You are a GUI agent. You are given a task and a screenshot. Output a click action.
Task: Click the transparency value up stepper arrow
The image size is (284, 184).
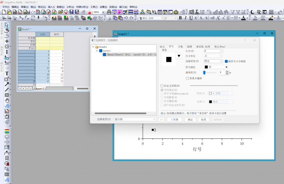pyautogui.click(x=227, y=72)
